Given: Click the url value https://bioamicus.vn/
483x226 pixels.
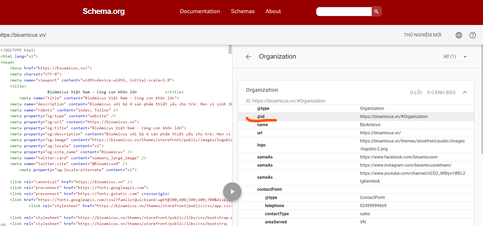Looking at the screenshot, I should click(380, 133).
